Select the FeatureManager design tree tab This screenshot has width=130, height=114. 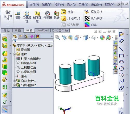point(15,37)
